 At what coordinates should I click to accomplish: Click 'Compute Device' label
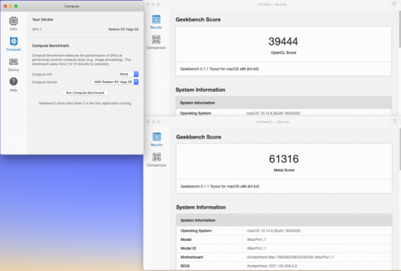point(44,82)
